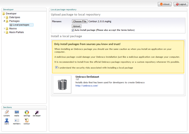Expand the Macros tree node
The width and height of the screenshot is (189, 134).
[x=5, y=29]
